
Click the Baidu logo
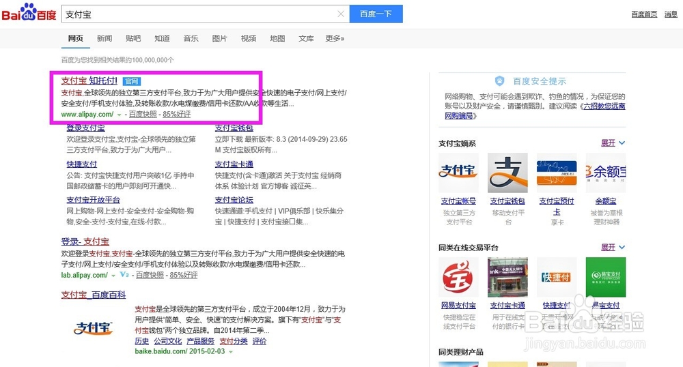29,12
